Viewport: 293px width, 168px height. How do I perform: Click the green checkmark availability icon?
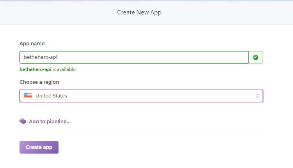coord(256,57)
